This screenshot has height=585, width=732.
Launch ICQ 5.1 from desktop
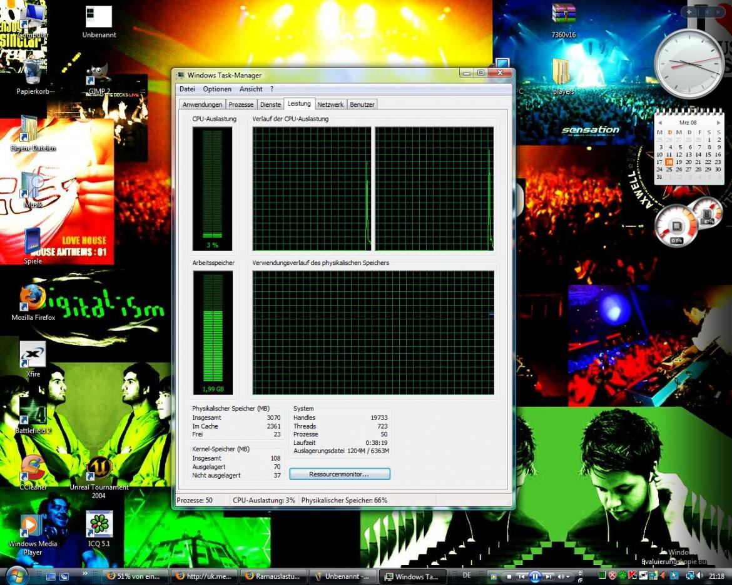[99, 529]
